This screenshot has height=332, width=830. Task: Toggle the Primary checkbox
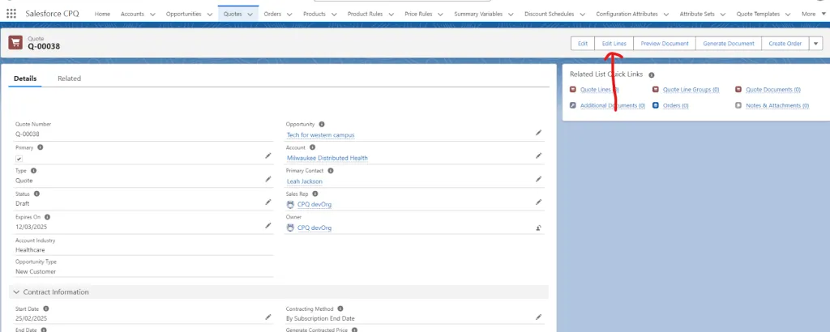coord(19,158)
